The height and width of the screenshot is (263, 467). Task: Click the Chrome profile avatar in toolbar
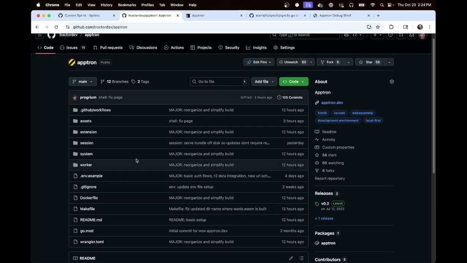tap(420, 27)
